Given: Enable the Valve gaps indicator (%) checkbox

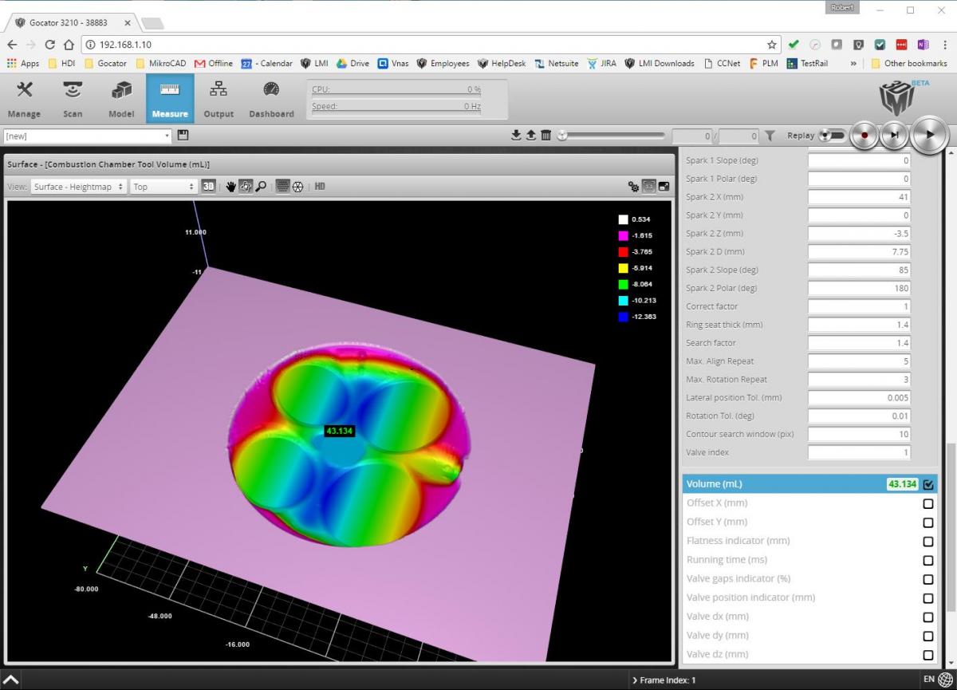Looking at the screenshot, I should 928,579.
